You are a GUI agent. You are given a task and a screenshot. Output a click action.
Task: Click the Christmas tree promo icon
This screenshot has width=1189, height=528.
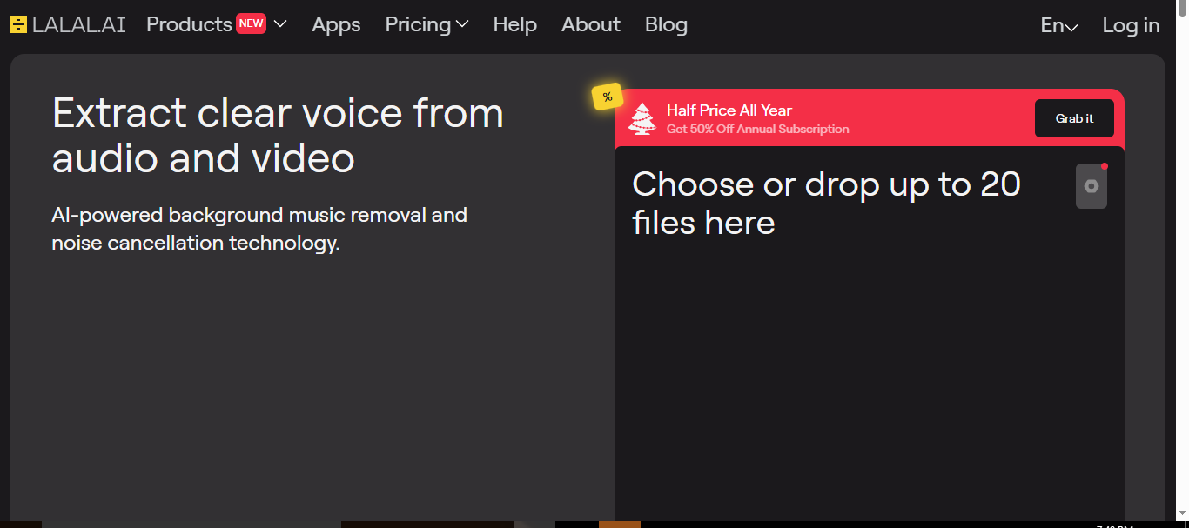(642, 118)
